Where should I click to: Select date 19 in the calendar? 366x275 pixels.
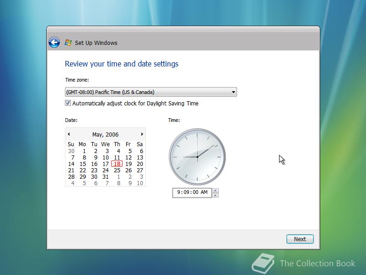pos(129,164)
